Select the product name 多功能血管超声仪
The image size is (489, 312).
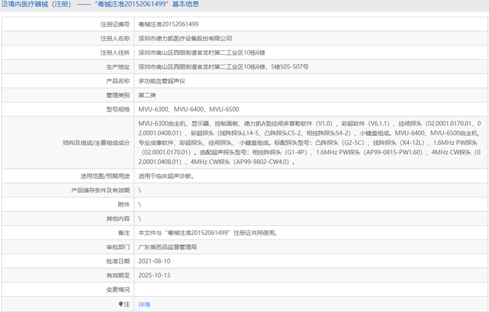(162, 81)
